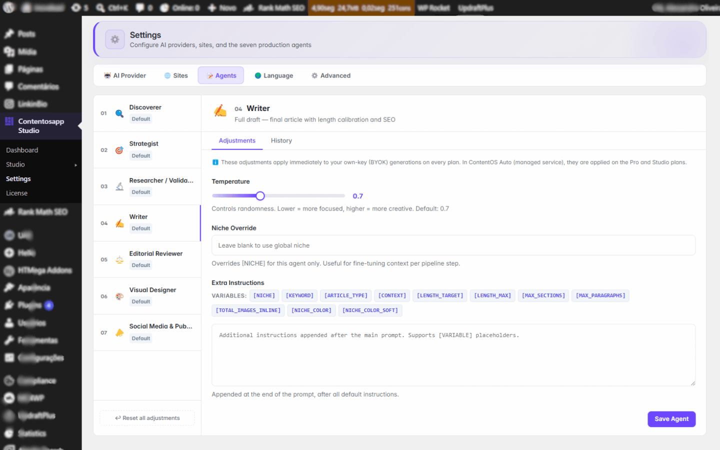This screenshot has height=450, width=720.
Task: Select the Editorial Reviewer agent row
Action: point(147,259)
